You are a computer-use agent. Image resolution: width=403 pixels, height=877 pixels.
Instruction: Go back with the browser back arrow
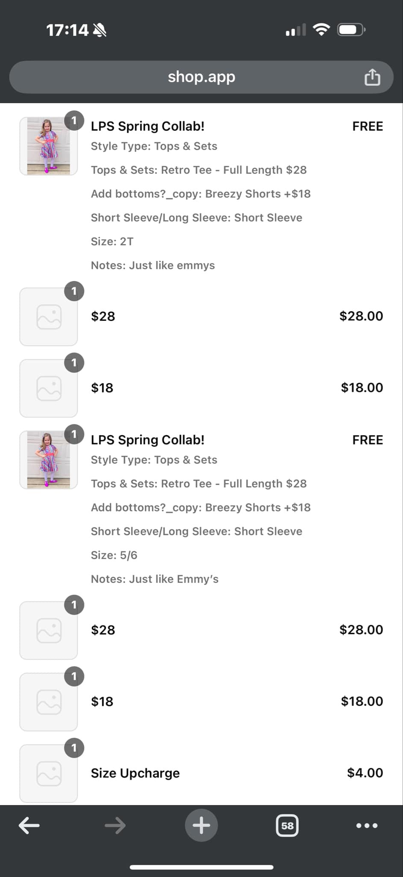point(29,825)
